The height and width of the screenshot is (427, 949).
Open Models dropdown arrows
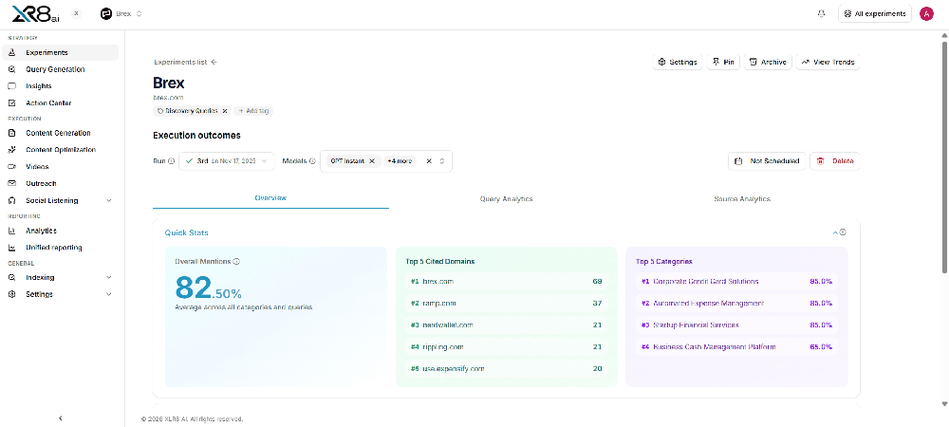point(442,161)
